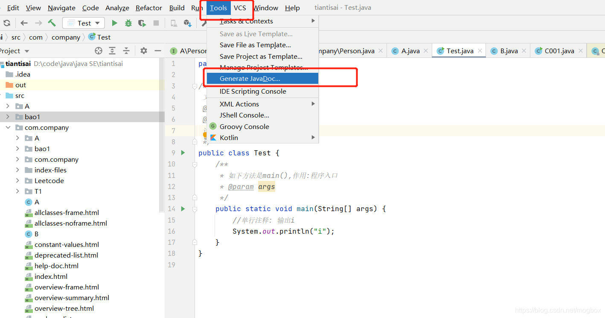
Task: Click the gray Stop square icon
Action: pyautogui.click(x=156, y=23)
